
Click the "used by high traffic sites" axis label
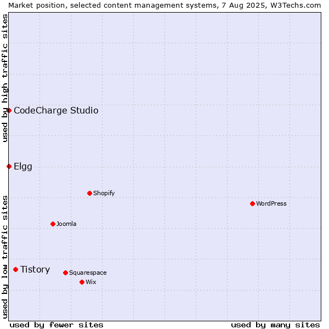(5, 78)
